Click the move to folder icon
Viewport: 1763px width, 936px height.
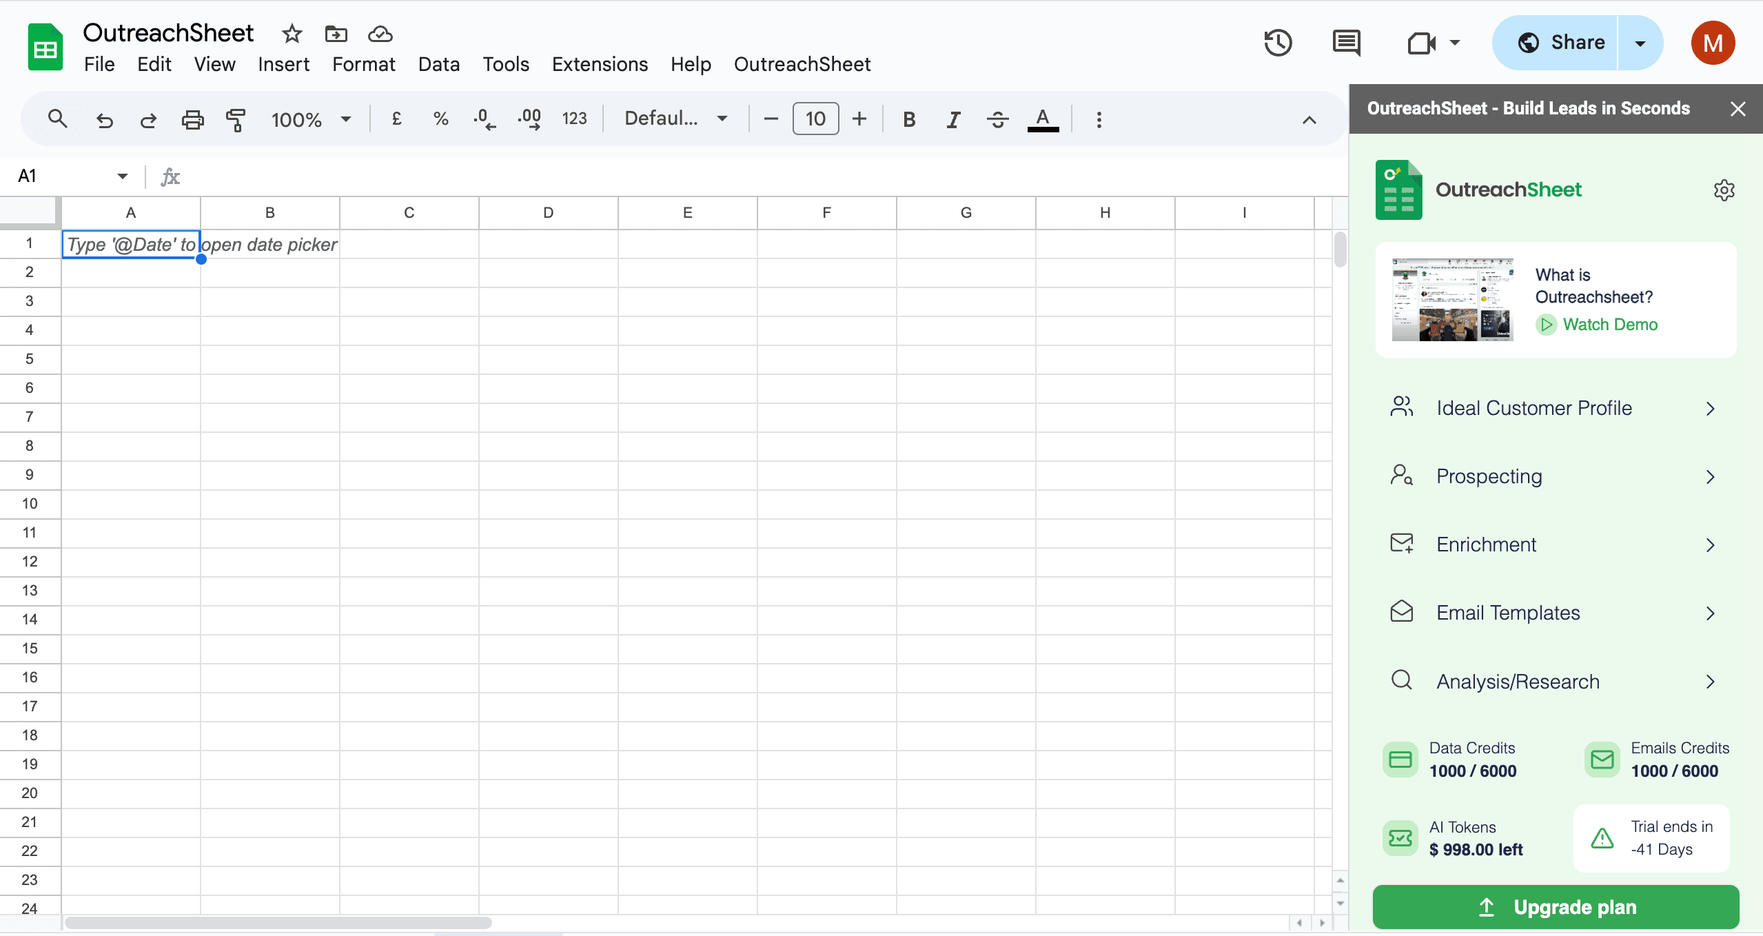336,34
